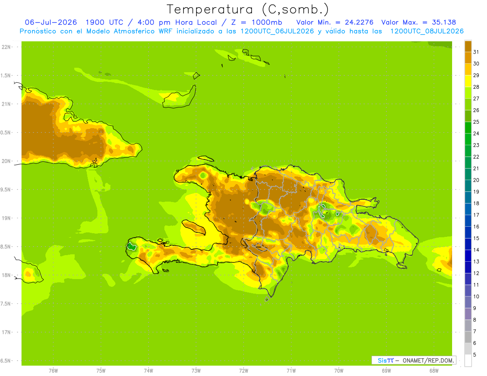Click the colorbar value "25"
This screenshot has height=376, width=487.
coord(476,122)
